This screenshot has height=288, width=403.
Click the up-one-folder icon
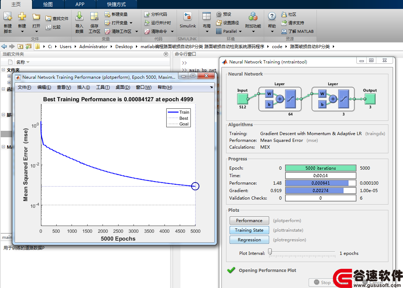[x=20, y=46]
